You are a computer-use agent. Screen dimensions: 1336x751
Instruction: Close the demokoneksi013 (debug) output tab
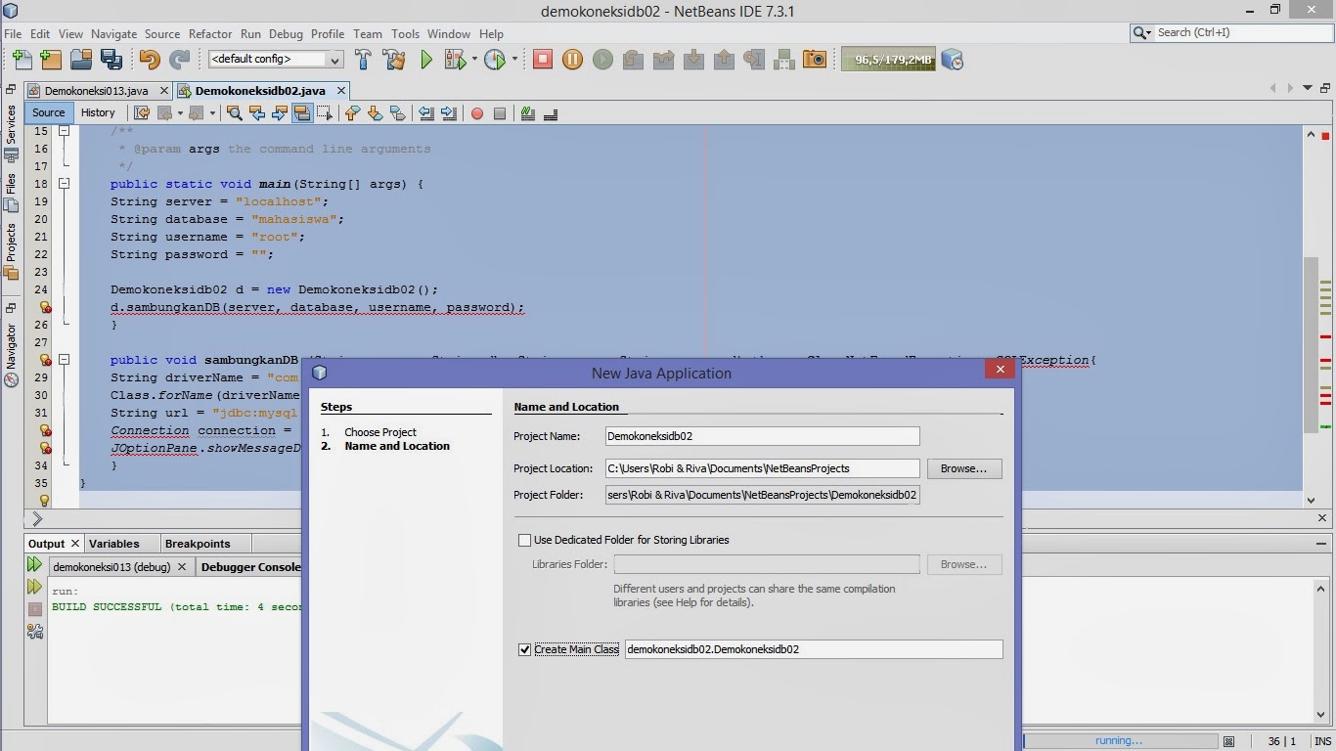(x=182, y=567)
